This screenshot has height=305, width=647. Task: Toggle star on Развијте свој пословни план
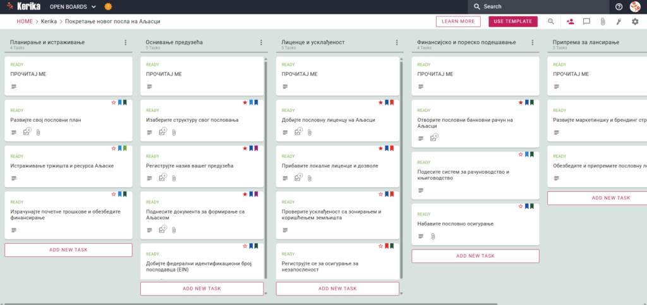pyautogui.click(x=114, y=102)
